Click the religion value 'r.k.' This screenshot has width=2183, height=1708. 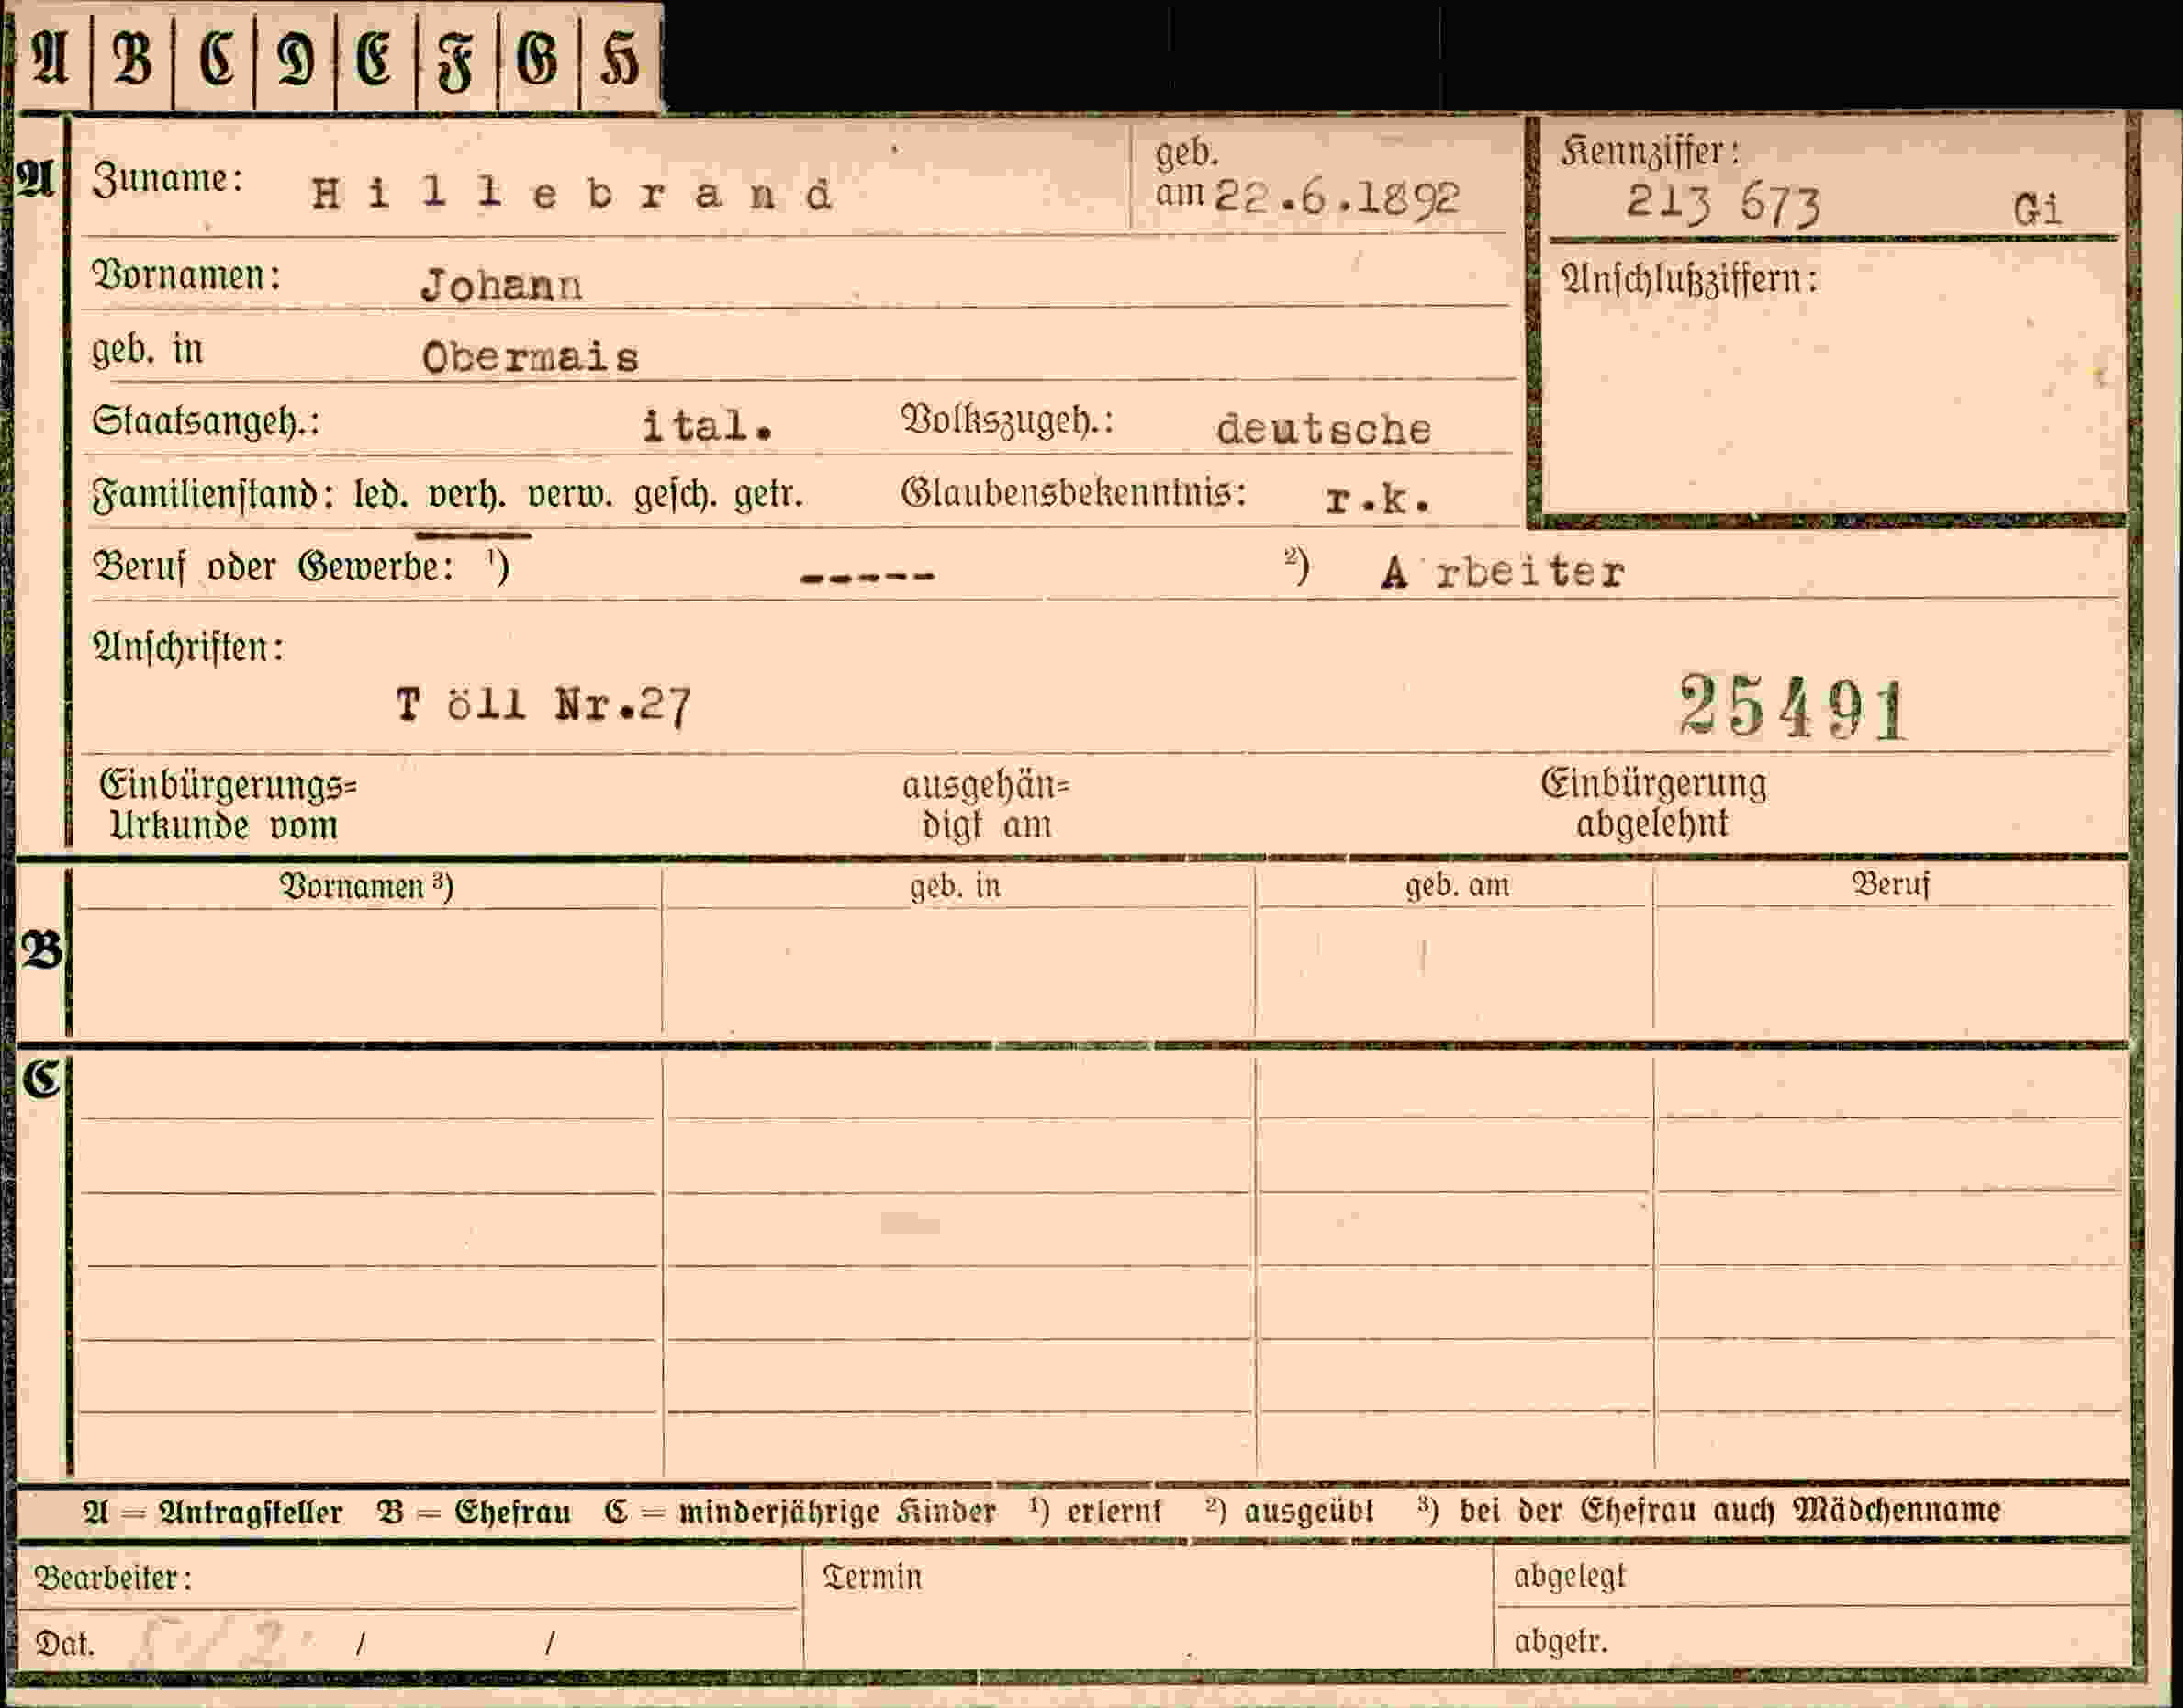point(1377,498)
